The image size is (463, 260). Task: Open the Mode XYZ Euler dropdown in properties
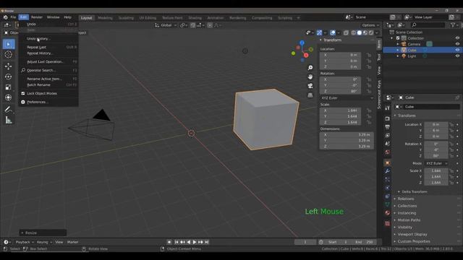(436, 163)
